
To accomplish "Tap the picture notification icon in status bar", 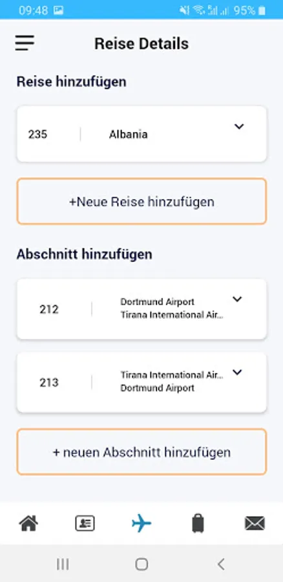I will [58, 10].
